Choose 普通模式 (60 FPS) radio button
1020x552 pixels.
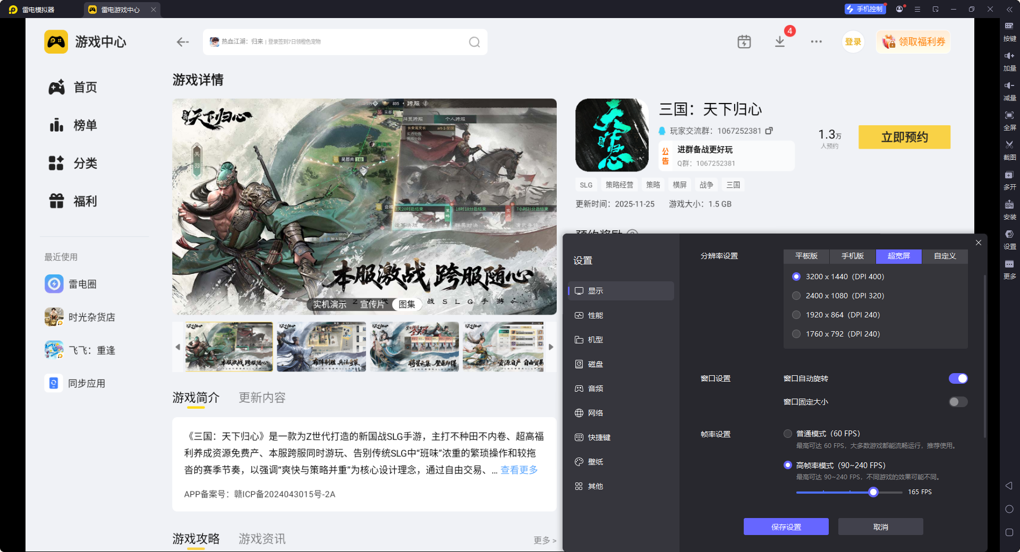pyautogui.click(x=788, y=434)
